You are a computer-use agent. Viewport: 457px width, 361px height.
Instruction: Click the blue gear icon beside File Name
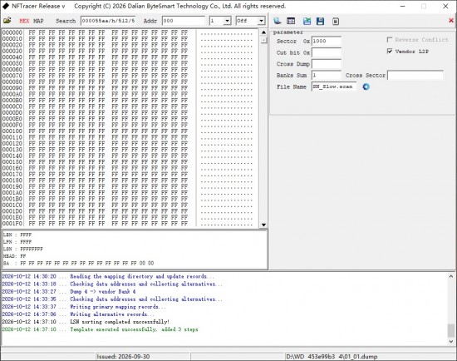pyautogui.click(x=366, y=87)
